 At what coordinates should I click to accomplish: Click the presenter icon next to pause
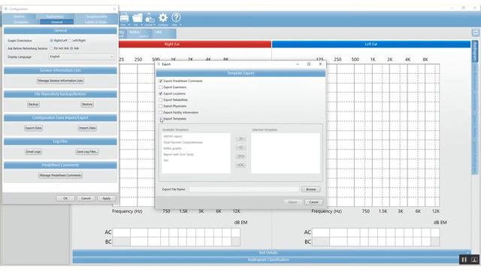pyautogui.click(x=474, y=260)
